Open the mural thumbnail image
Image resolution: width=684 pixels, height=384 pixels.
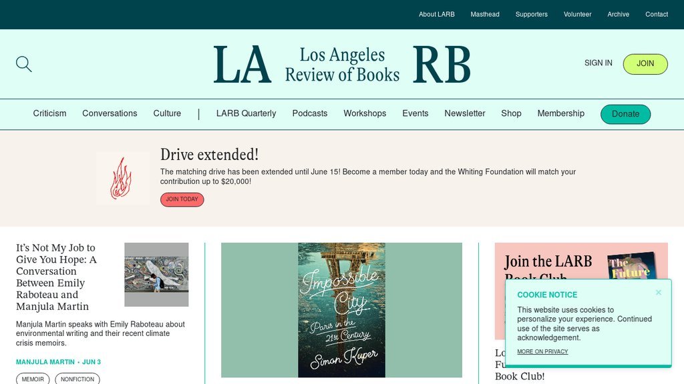[156, 275]
